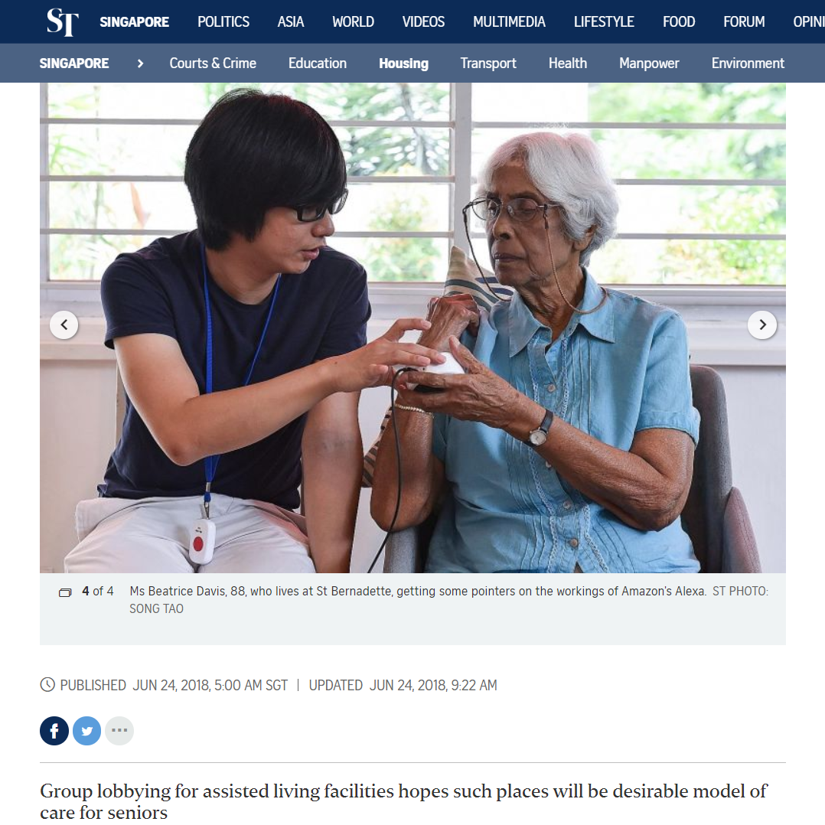The width and height of the screenshot is (825, 825).
Task: Click the clock icon near Published date
Action: [47, 684]
